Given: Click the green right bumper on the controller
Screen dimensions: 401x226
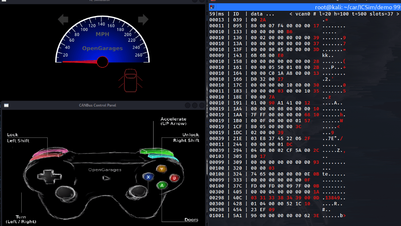Looking at the screenshot, I should click(156, 151).
